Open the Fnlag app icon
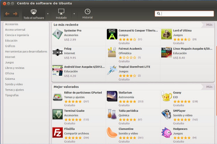 click(57, 52)
